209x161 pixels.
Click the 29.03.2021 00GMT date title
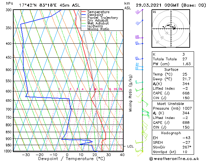coord(157,5)
